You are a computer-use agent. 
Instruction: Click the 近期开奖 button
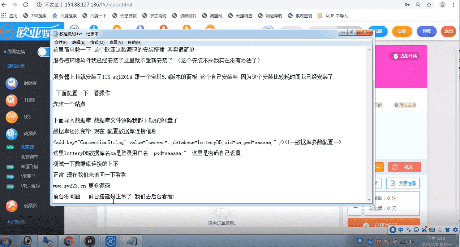tap(405, 56)
